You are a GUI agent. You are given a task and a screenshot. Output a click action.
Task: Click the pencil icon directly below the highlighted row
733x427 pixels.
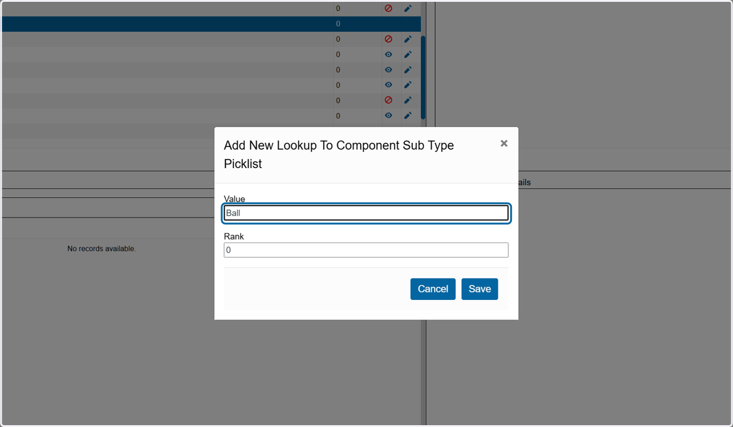408,39
